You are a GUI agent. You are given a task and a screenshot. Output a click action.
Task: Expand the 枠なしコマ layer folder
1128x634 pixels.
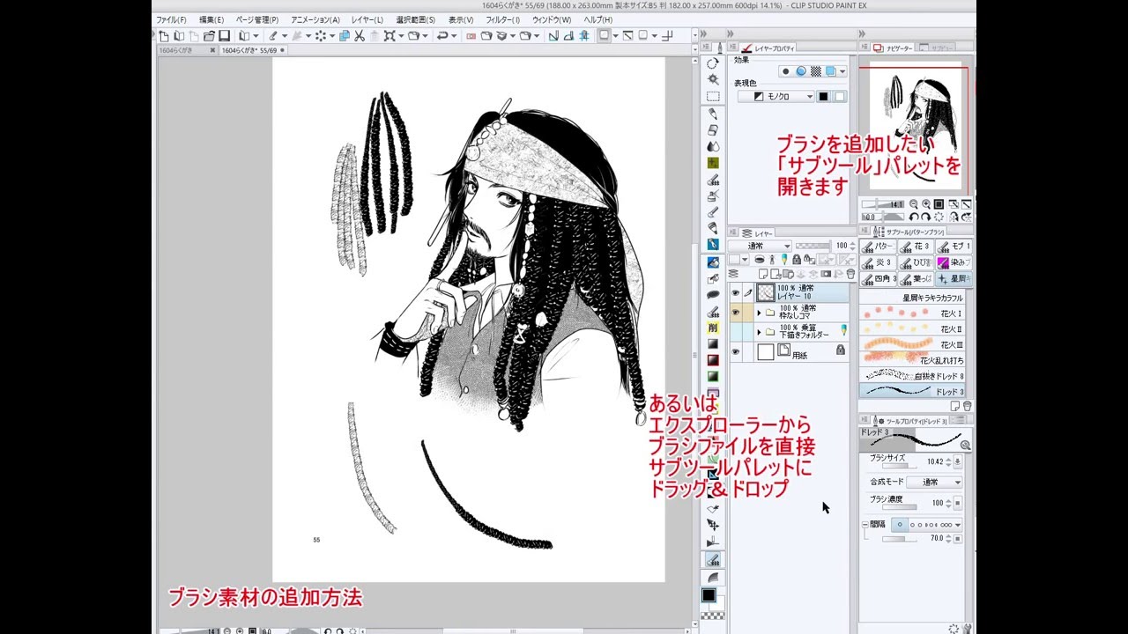pos(759,313)
